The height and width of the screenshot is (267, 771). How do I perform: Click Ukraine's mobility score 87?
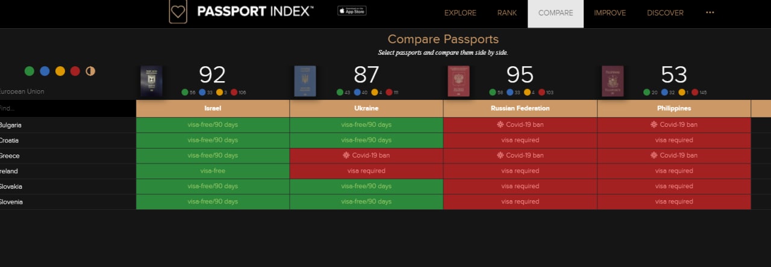click(366, 75)
